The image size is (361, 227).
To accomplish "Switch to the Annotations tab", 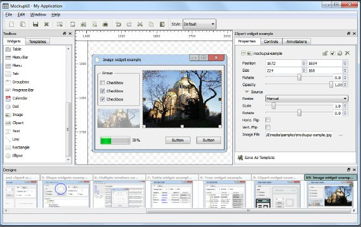I will pyautogui.click(x=297, y=41).
